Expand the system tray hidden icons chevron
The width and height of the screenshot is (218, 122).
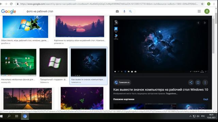(x=190, y=116)
